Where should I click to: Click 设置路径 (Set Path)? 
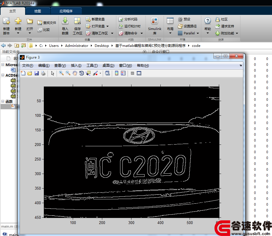[187, 26]
